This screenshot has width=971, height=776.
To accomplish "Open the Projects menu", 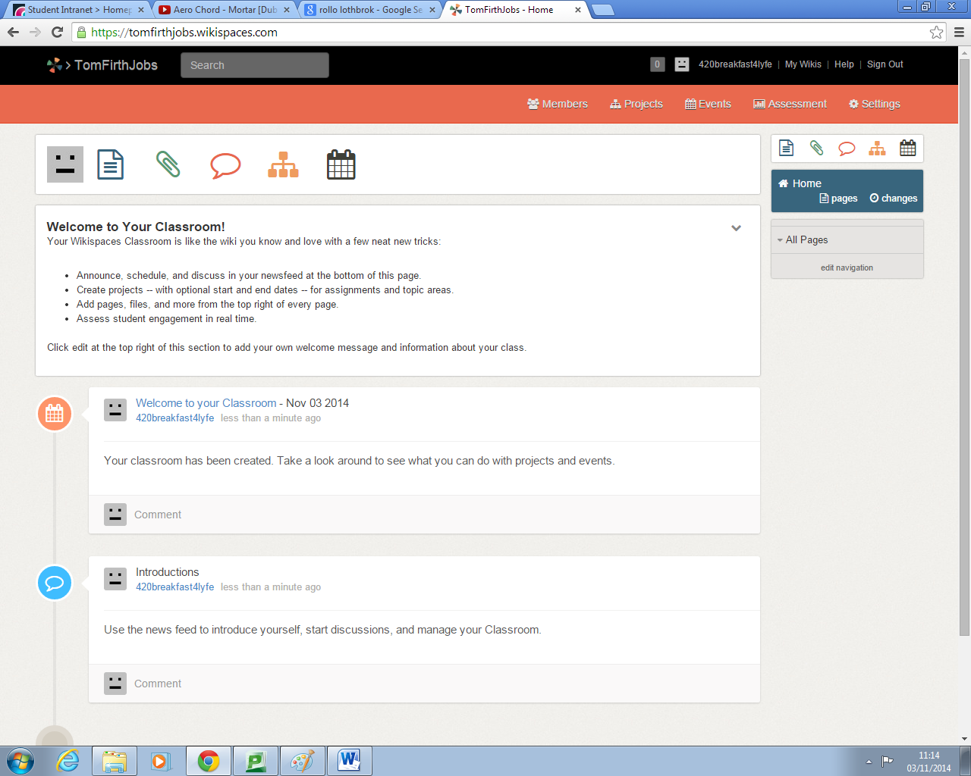I will [x=636, y=104].
